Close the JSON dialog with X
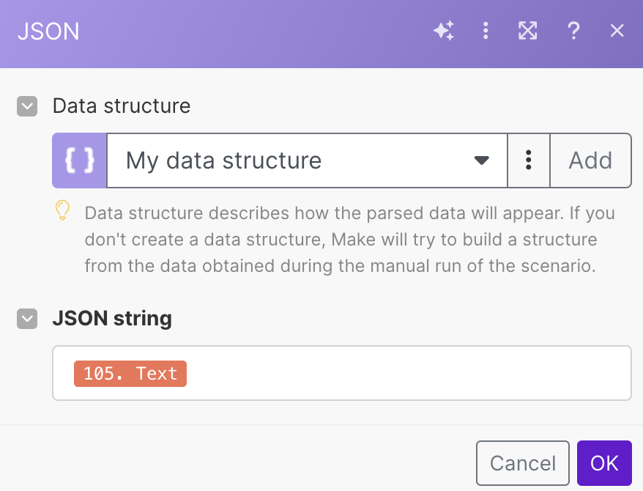Screen dimensions: 643x491 point(617,31)
